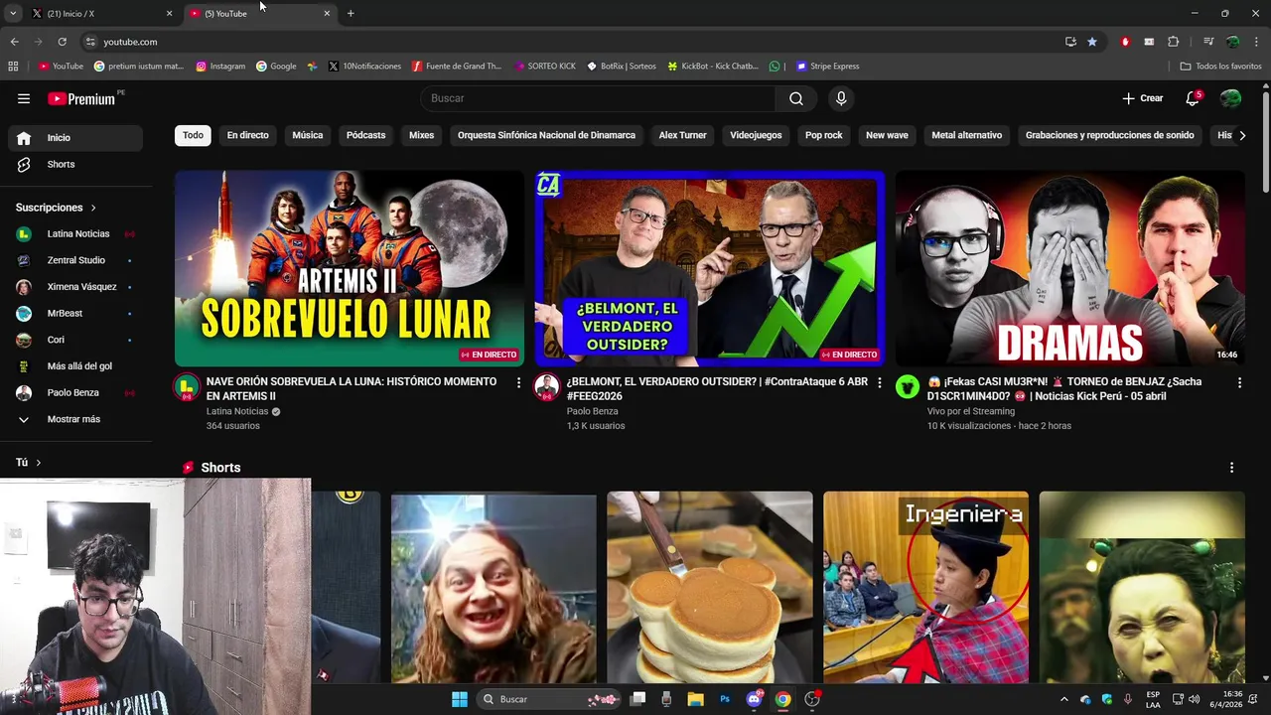Open the Chrome tab search dropdown
This screenshot has height=715, width=1271.
click(x=13, y=13)
